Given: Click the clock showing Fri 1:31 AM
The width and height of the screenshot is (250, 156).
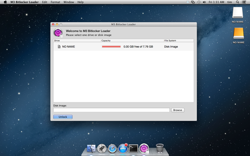Looking at the screenshot, I should click(x=216, y=2).
